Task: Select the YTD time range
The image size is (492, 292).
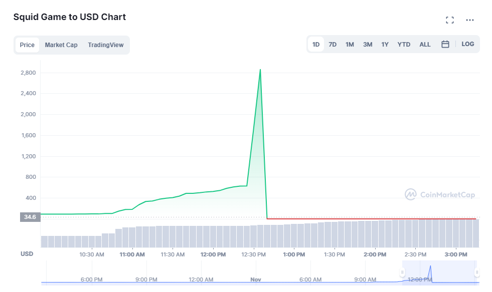Action: tap(404, 45)
